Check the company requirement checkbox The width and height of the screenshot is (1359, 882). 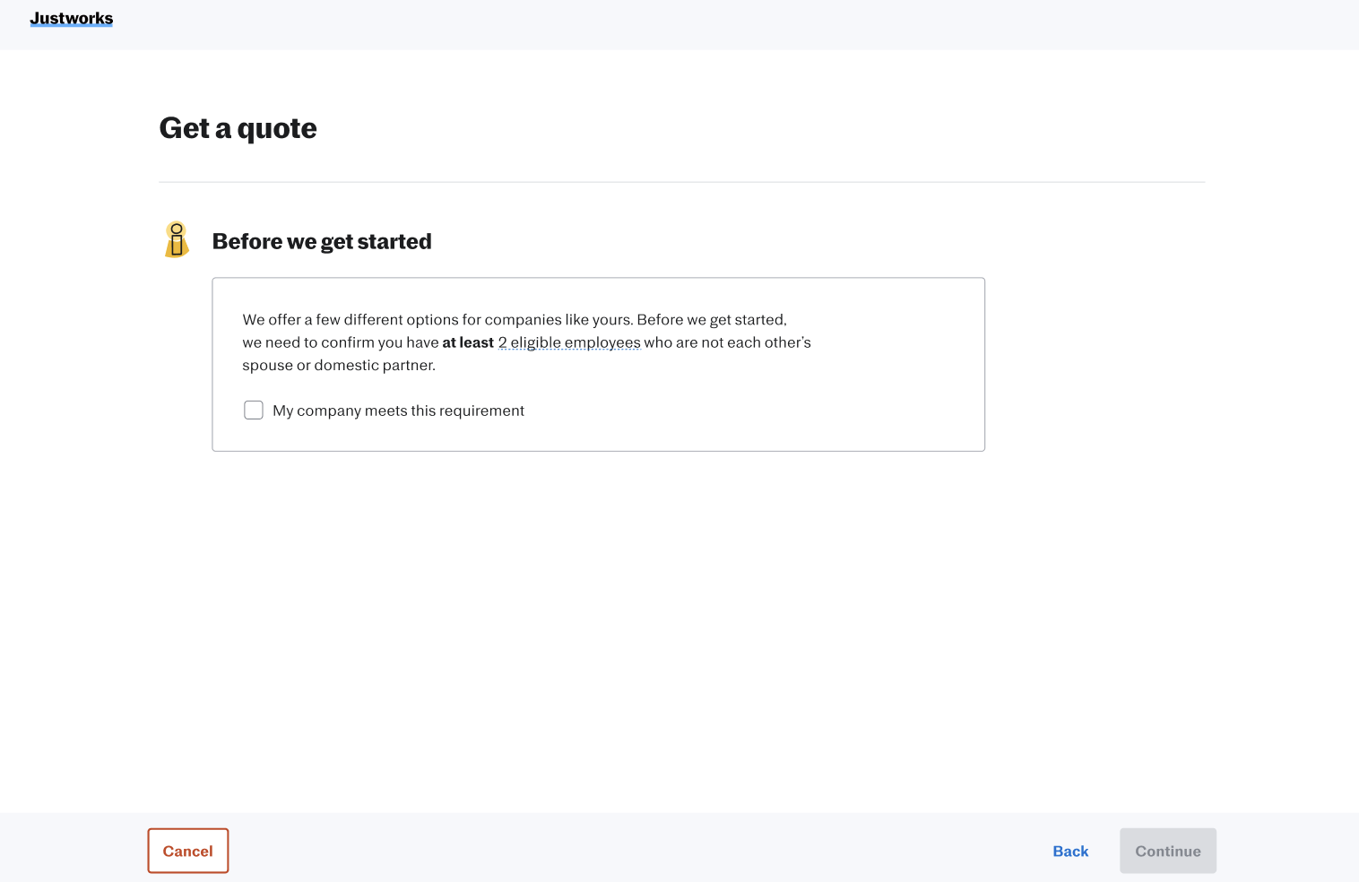(254, 411)
